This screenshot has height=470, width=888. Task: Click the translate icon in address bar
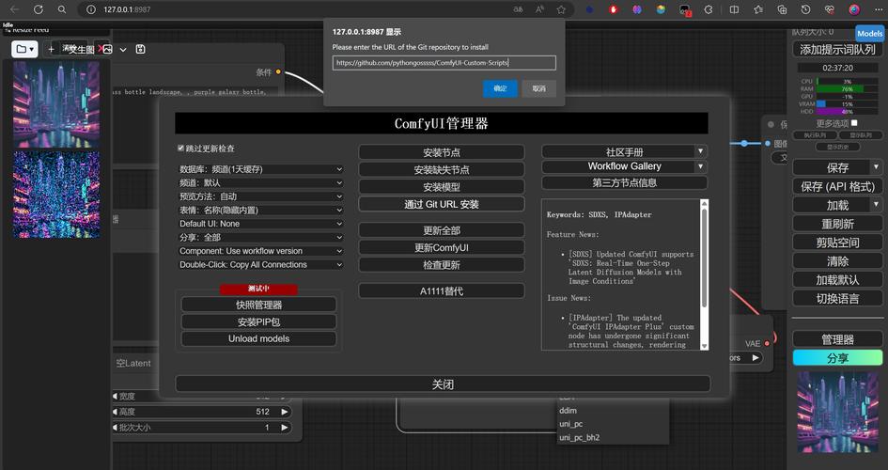pos(518,9)
